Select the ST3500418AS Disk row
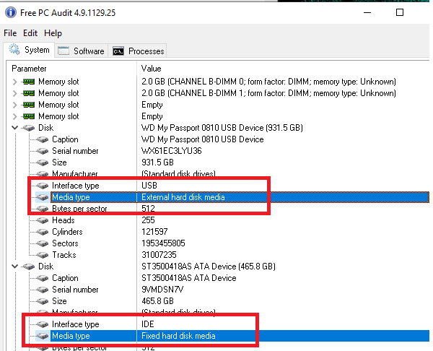This screenshot has width=433, height=351. click(218, 266)
